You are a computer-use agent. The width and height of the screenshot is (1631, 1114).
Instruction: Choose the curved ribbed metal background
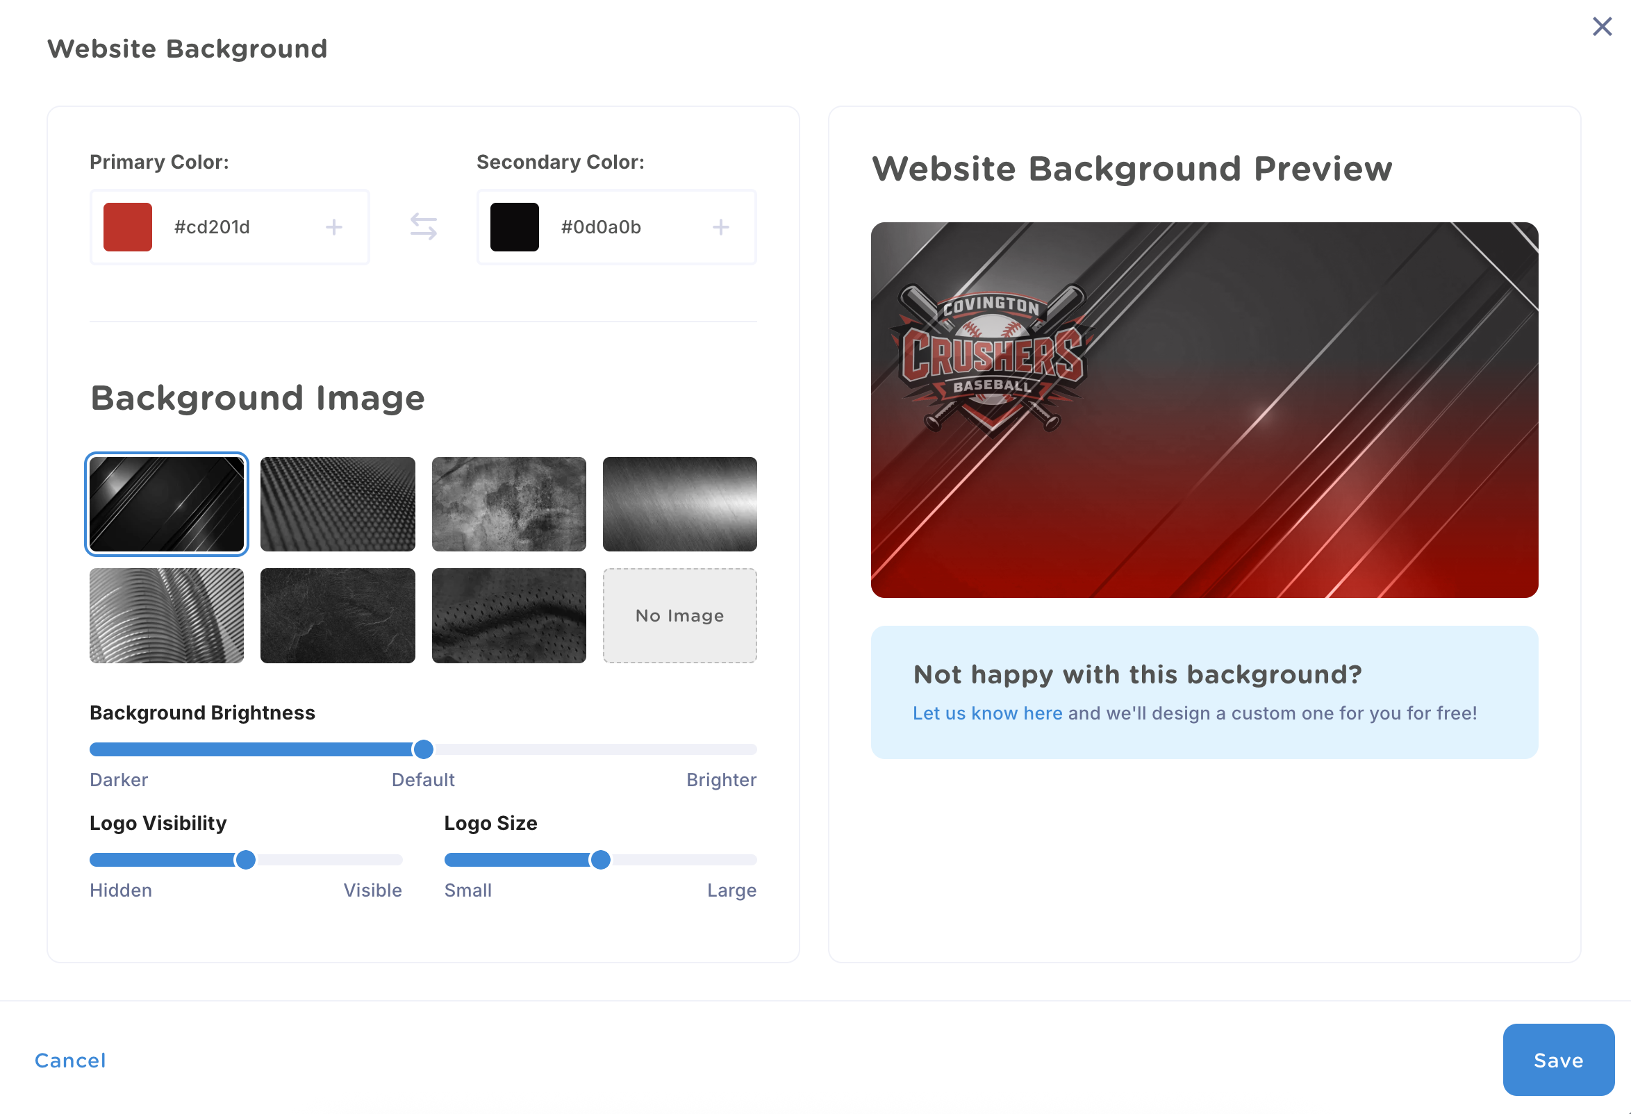pos(166,615)
